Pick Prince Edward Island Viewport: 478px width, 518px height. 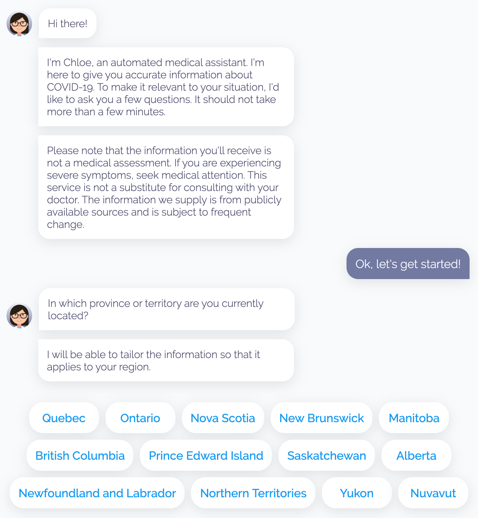point(206,455)
